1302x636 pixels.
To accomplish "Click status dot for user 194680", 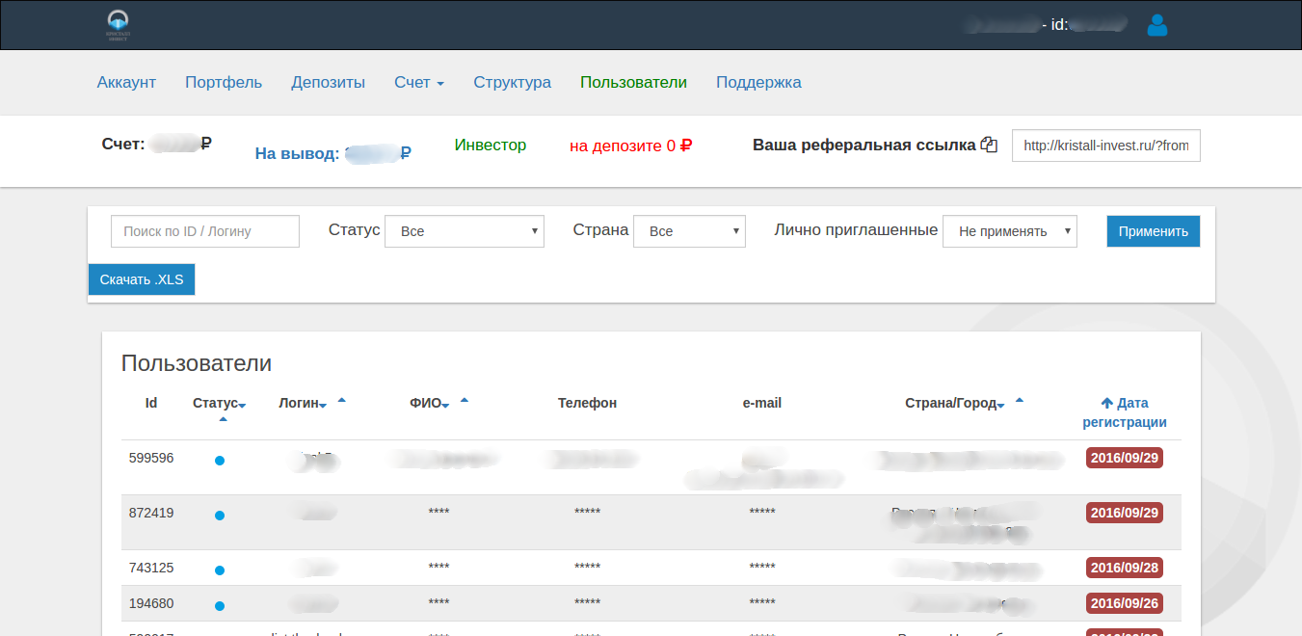I will 220,606.
